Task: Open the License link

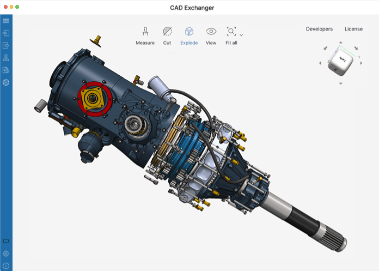Action: [353, 29]
